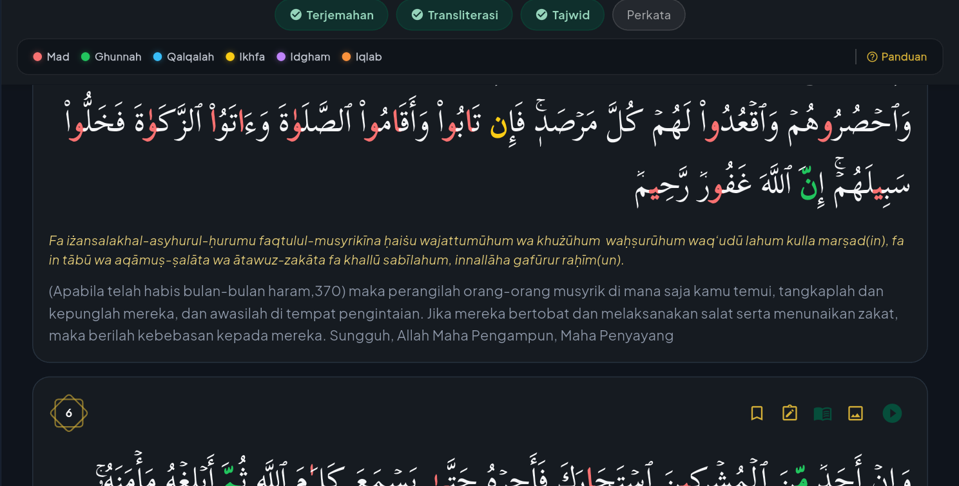Bookmark verse 6
The image size is (959, 486).
point(757,413)
